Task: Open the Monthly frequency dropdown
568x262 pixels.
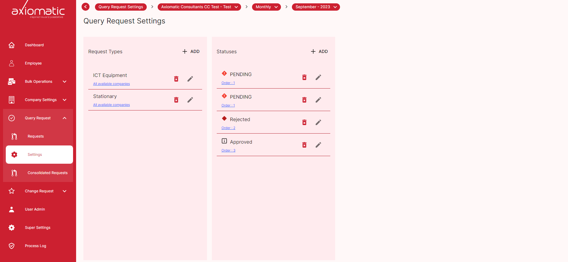Action: tap(266, 7)
